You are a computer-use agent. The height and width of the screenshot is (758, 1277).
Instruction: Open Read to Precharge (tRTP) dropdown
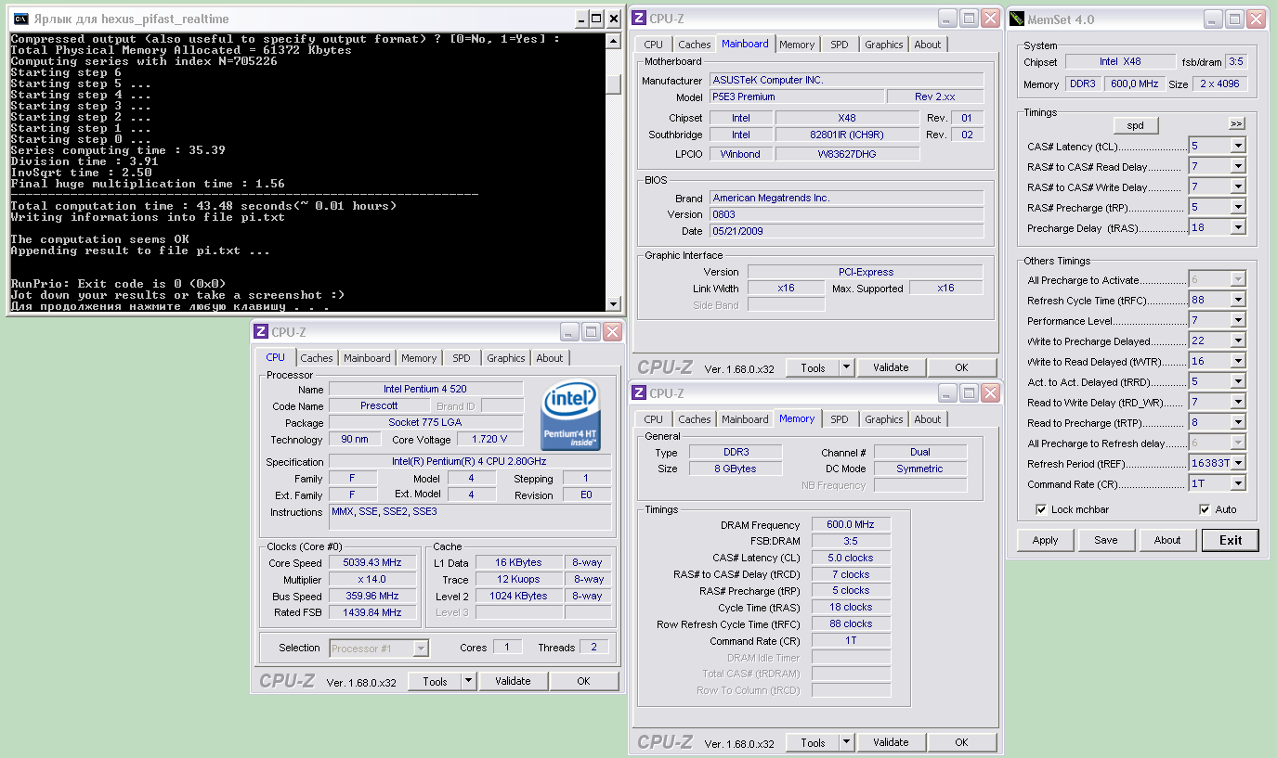pyautogui.click(x=1238, y=422)
